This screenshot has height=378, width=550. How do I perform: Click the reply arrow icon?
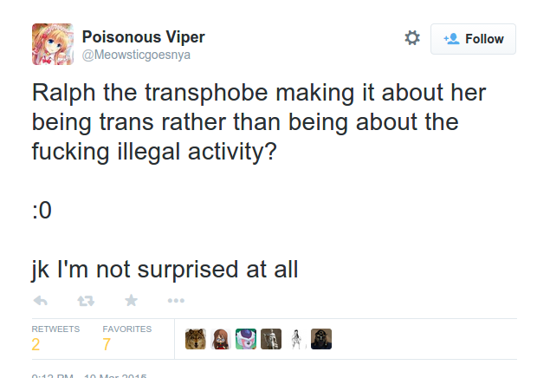pyautogui.click(x=41, y=301)
